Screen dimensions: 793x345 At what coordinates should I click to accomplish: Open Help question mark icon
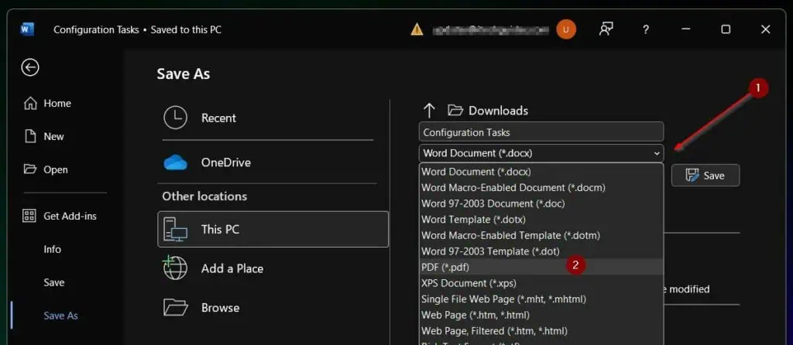pyautogui.click(x=645, y=29)
